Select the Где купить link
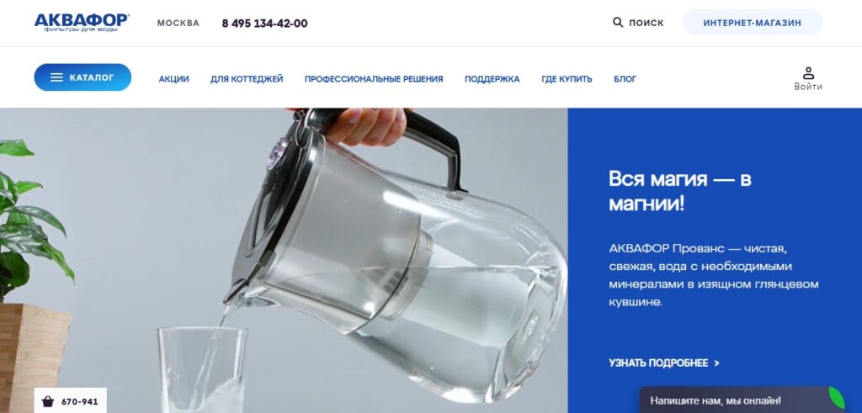Image resolution: width=862 pixels, height=413 pixels. pos(567,79)
